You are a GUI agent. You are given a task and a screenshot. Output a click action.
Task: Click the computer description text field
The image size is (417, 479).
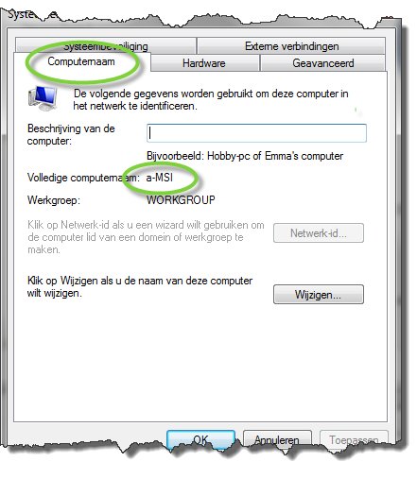[256, 133]
